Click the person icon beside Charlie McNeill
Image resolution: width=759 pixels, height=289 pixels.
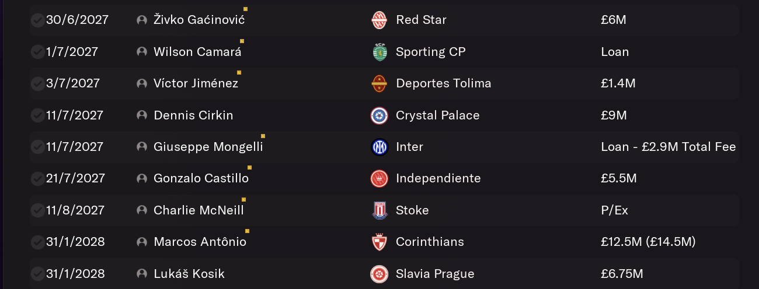141,210
